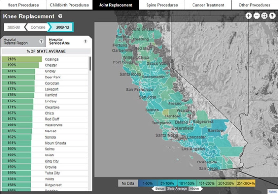
Task: Zoom in on the map with the plus icon
Action: (x=248, y=16)
